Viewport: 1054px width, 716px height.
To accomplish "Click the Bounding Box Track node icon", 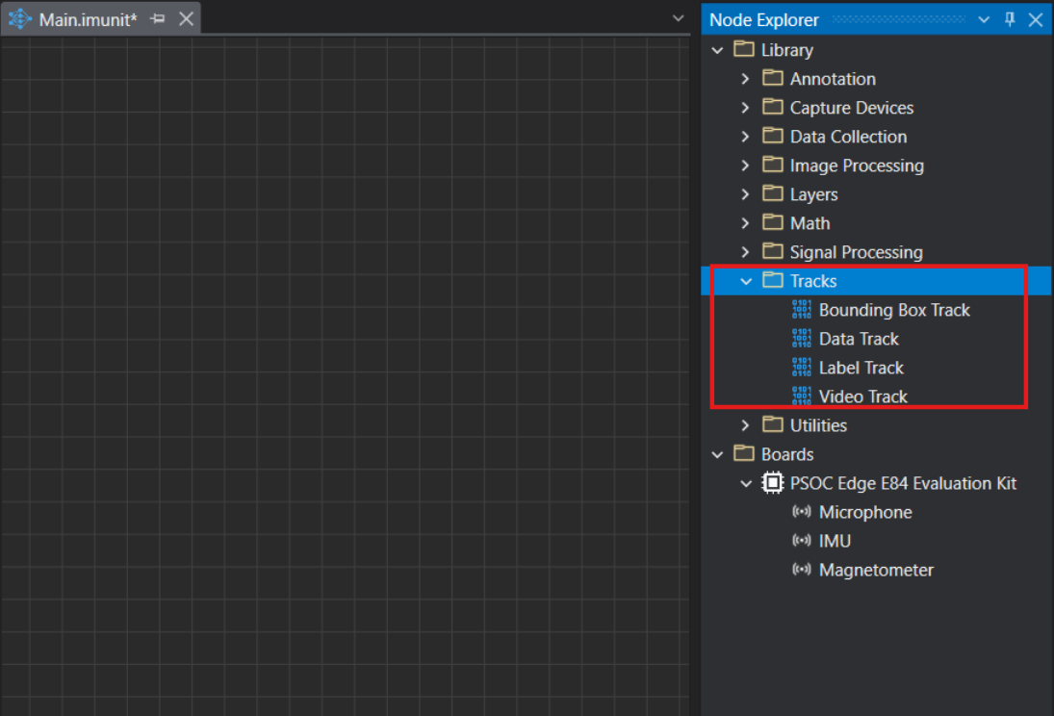I will point(801,310).
